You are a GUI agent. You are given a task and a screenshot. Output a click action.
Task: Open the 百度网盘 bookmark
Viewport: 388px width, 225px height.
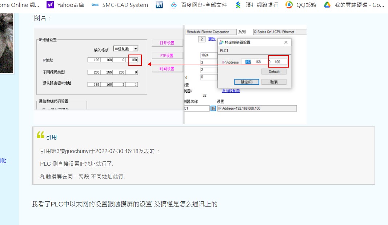coord(199,5)
